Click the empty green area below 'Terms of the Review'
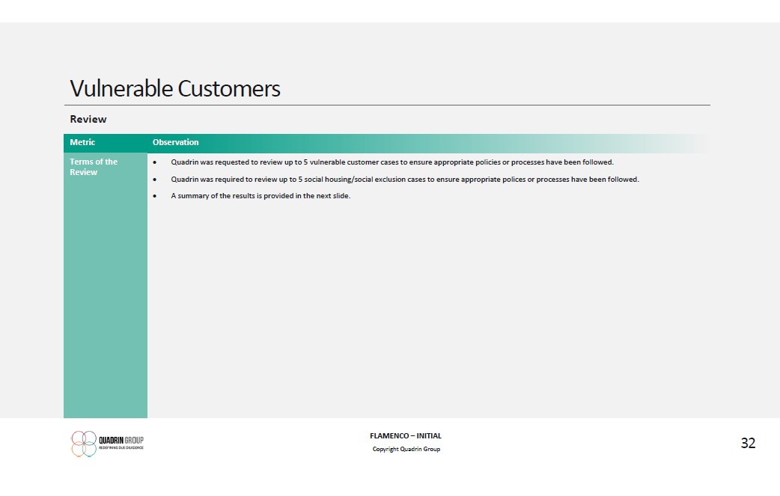This screenshot has width=780, height=496. (105, 299)
